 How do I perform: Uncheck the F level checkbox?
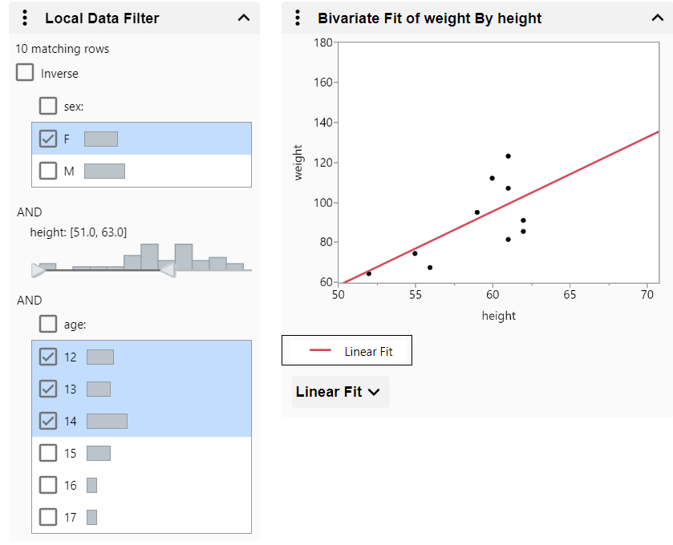click(x=48, y=138)
